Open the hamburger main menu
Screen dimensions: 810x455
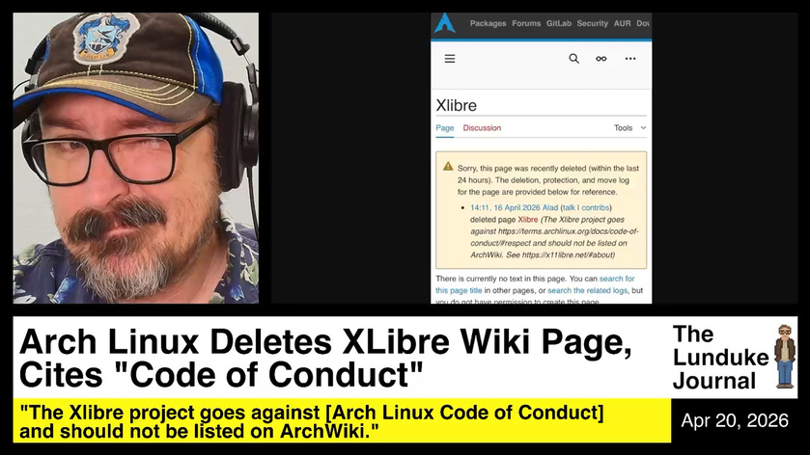tap(449, 59)
